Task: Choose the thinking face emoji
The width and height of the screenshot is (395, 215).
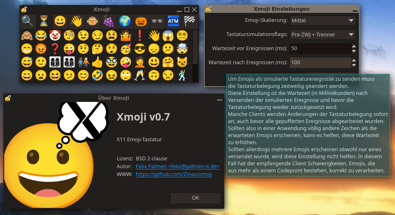Action: pyautogui.click(x=97, y=49)
